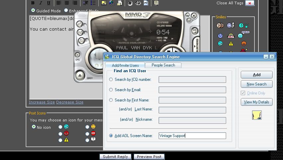Select Enhanced Mode radio button
This screenshot has width=283, height=160.
pos(66,10)
